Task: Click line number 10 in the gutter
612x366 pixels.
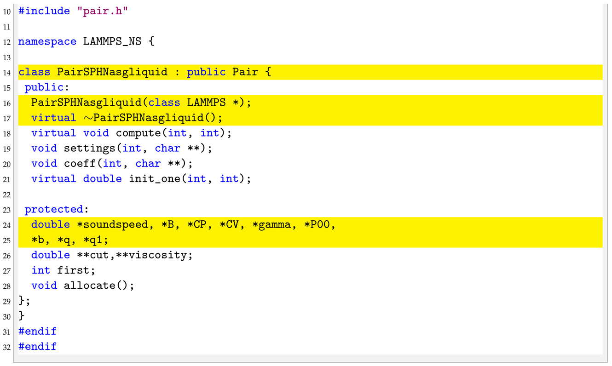Action: [6, 11]
